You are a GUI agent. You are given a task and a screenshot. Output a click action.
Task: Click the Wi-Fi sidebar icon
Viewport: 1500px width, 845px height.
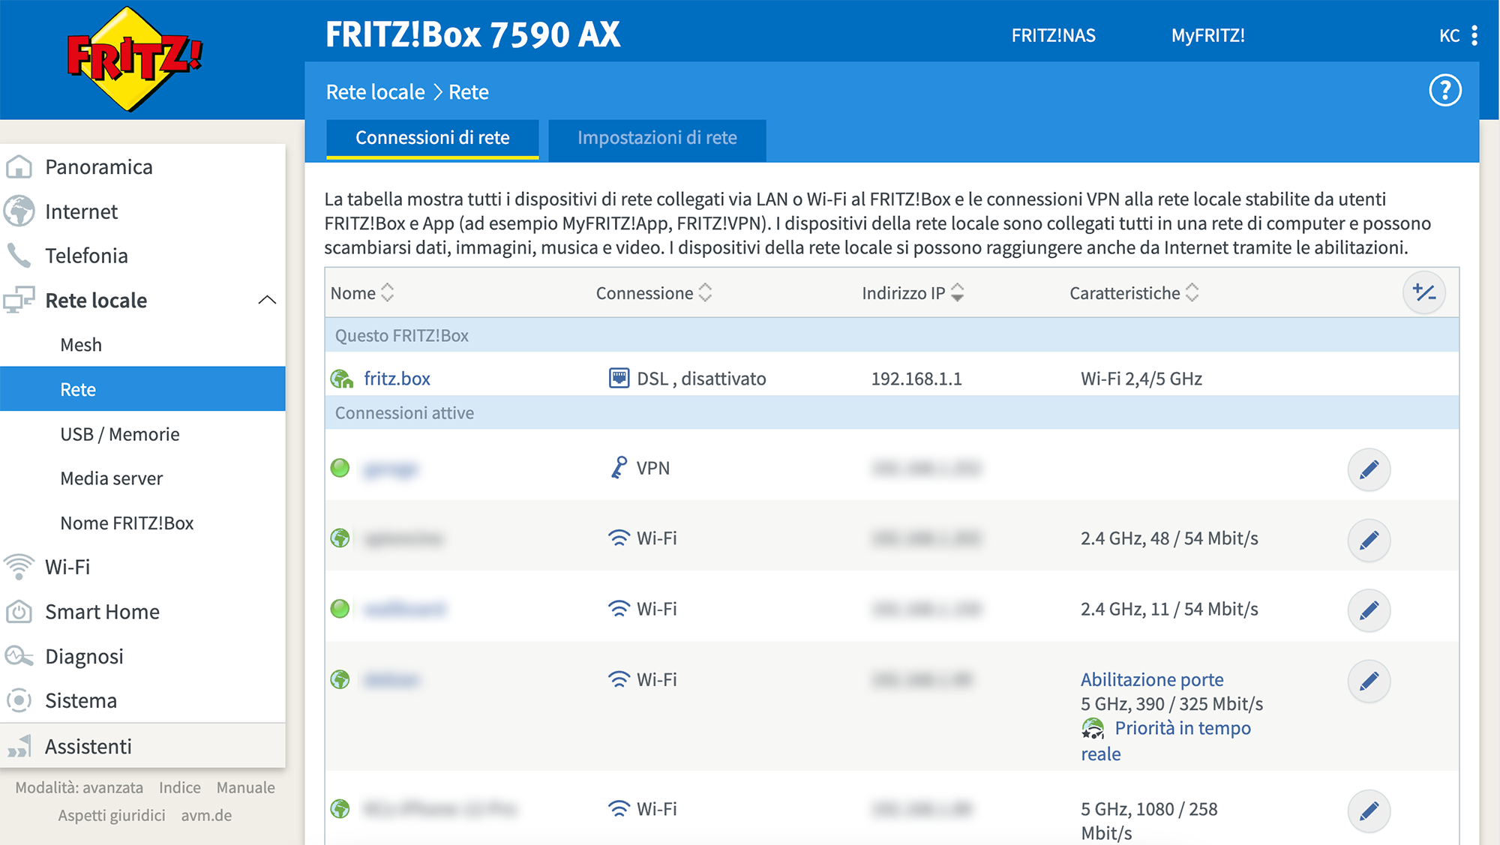[x=19, y=567]
